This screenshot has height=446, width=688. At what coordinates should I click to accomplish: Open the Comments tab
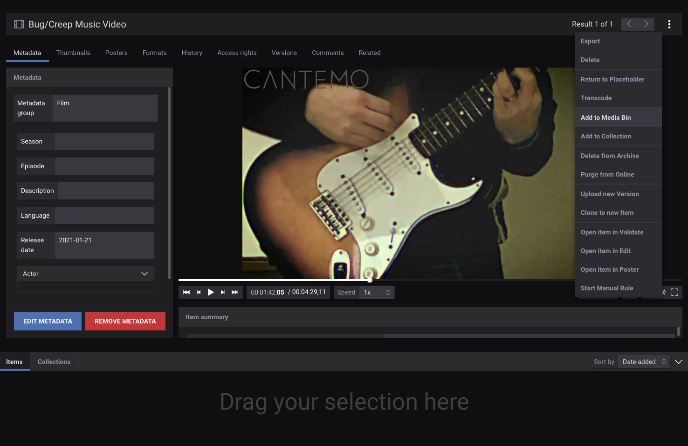tap(328, 53)
